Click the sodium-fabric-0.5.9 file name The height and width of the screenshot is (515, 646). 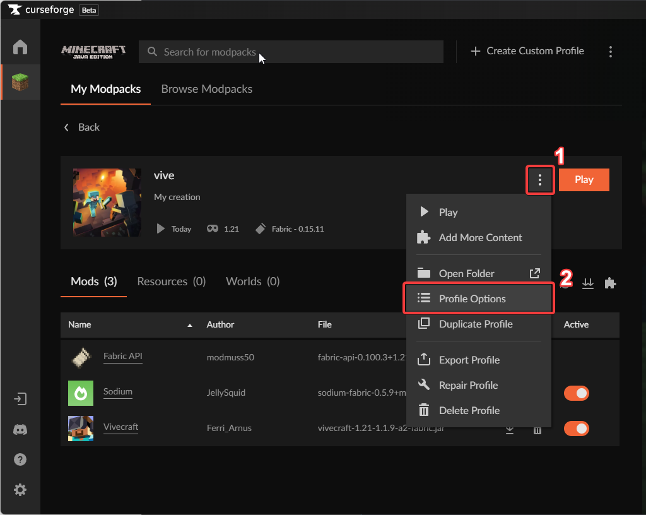click(x=361, y=393)
